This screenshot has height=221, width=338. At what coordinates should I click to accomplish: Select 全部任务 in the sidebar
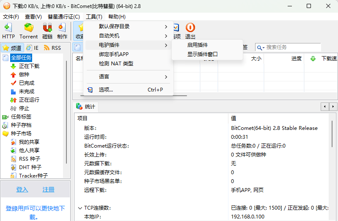click(x=21, y=58)
